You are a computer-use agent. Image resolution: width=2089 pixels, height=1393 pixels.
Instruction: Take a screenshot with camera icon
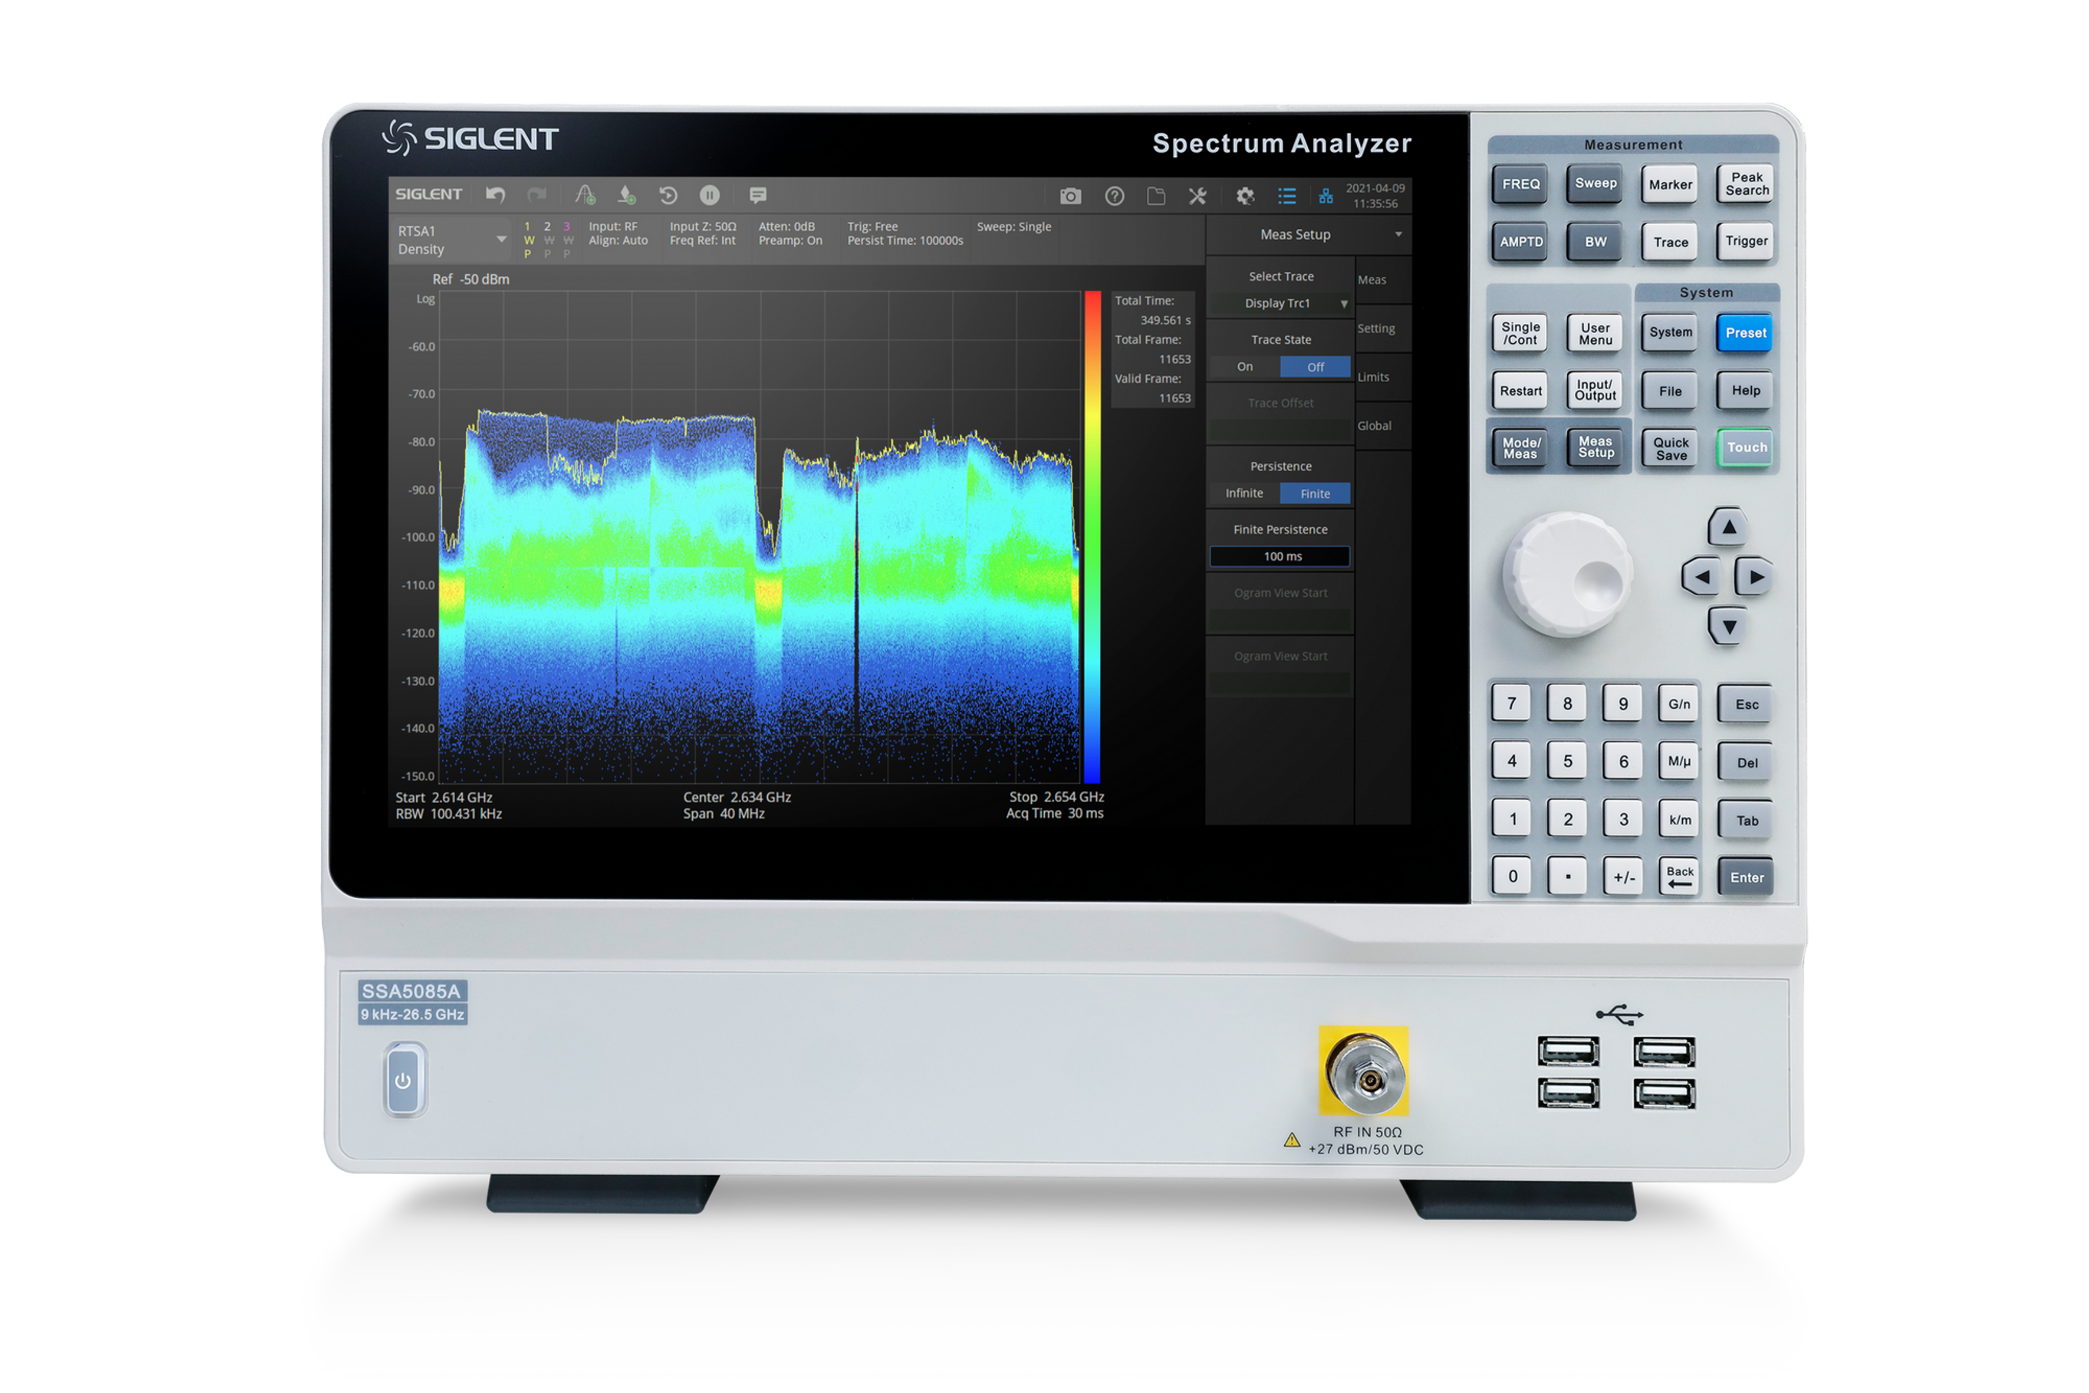click(x=1070, y=195)
